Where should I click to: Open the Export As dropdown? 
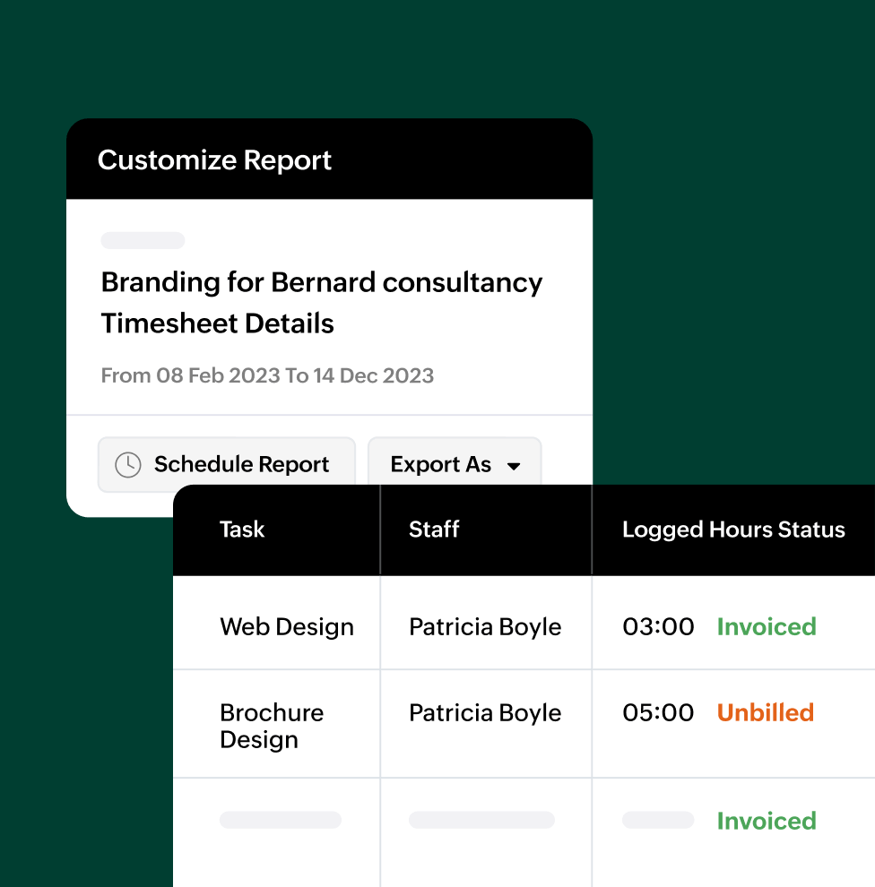pos(455,464)
